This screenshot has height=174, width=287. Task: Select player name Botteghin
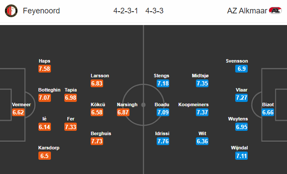click(x=49, y=90)
